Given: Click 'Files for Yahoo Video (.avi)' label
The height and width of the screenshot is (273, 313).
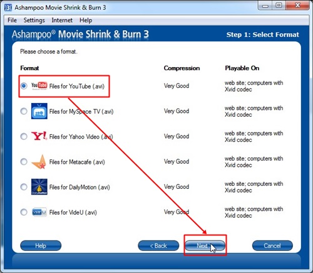Looking at the screenshot, I should pyautogui.click(x=81, y=137).
